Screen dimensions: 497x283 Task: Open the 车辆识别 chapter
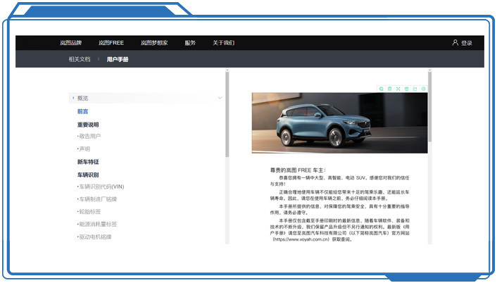coord(88,175)
